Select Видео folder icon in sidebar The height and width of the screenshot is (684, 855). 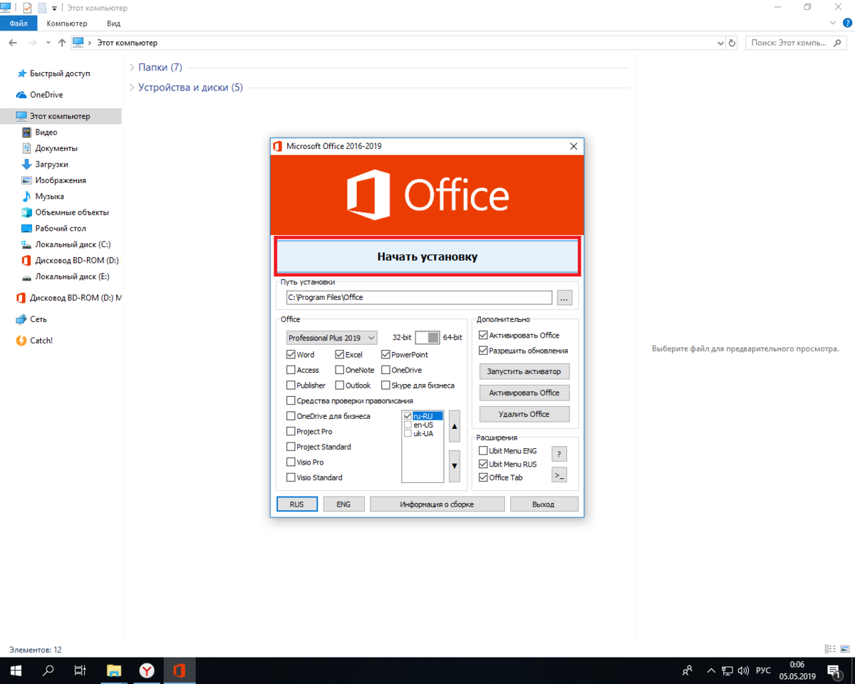point(27,133)
